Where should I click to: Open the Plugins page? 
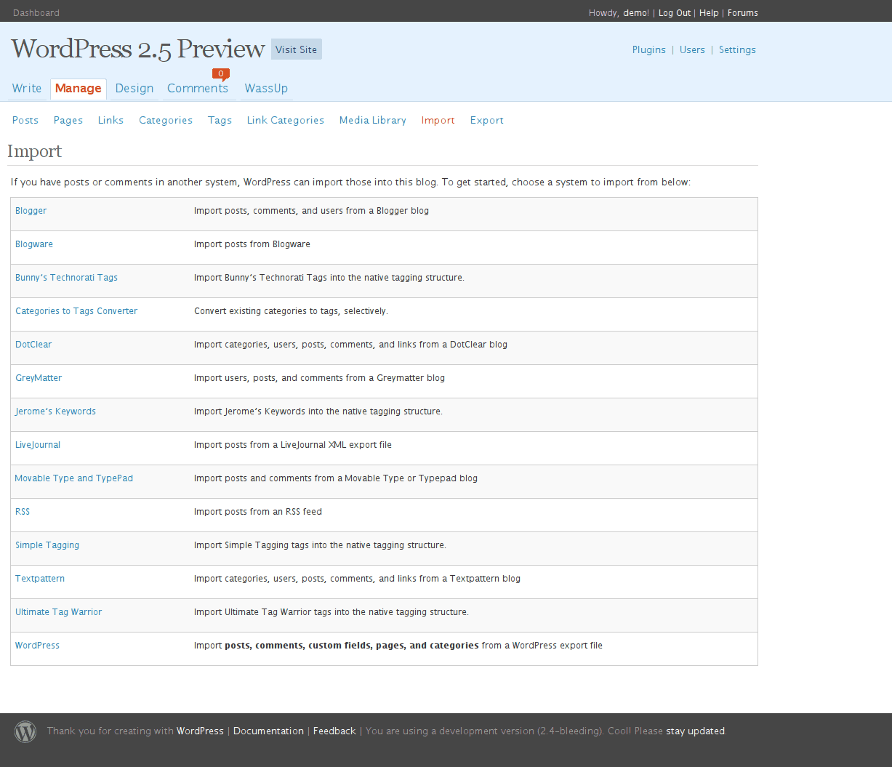(649, 49)
